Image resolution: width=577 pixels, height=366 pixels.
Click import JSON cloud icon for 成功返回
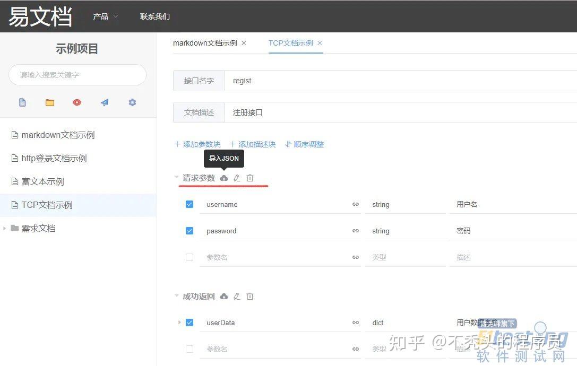point(223,296)
